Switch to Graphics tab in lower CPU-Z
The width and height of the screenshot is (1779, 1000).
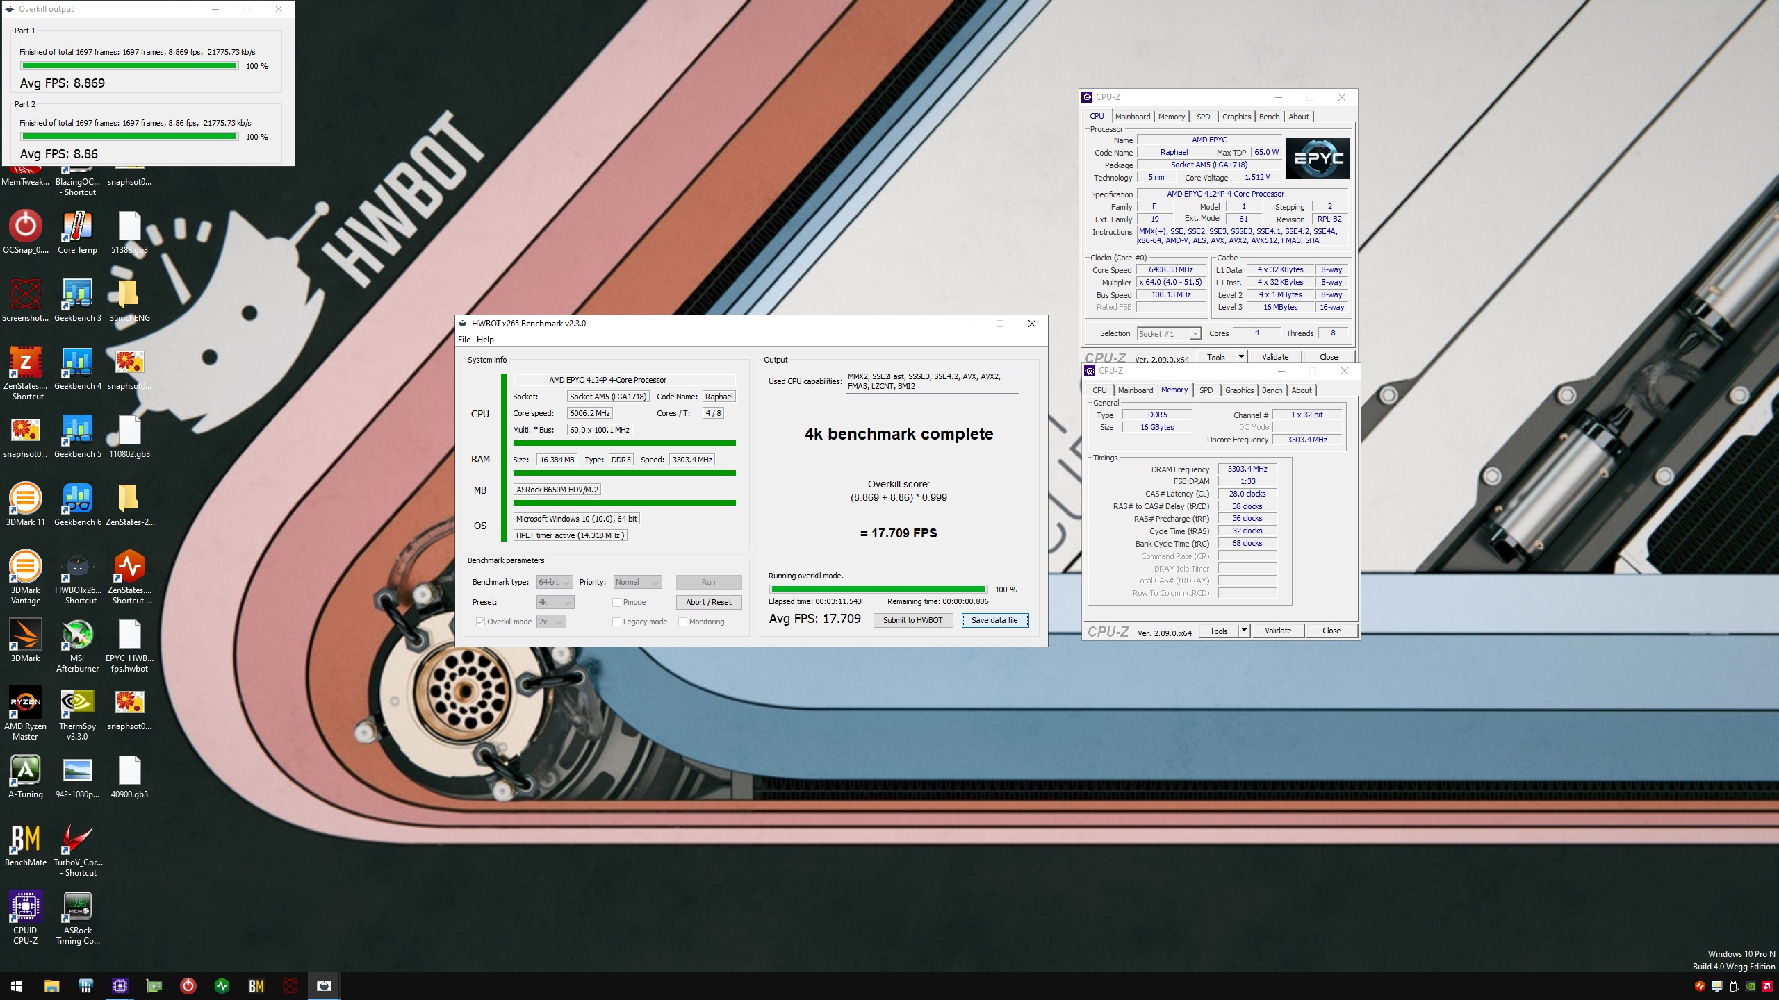[1240, 390]
